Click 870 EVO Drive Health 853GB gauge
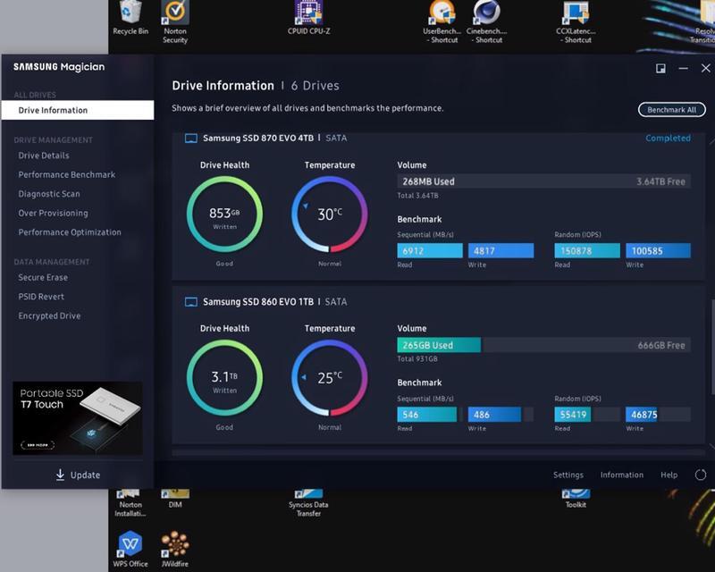Screen dimensions: 715x572 224,214
